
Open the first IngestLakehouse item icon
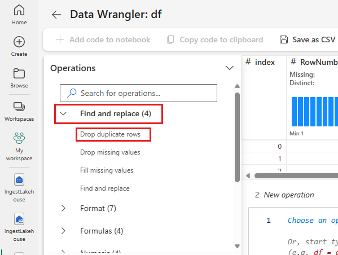pyautogui.click(x=19, y=179)
